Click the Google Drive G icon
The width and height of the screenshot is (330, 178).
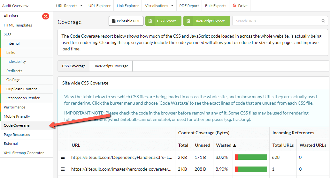[x=234, y=5]
